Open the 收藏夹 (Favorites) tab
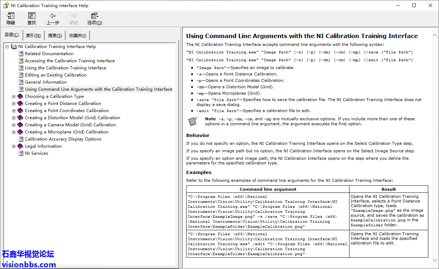This screenshot has height=269, width=439. 77,36
